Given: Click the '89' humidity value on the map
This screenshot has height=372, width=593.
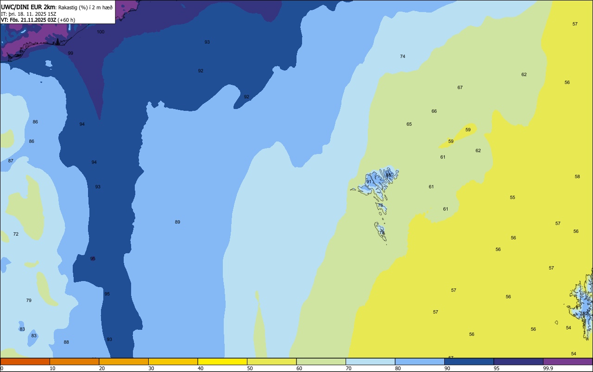Looking at the screenshot, I should pyautogui.click(x=177, y=222).
